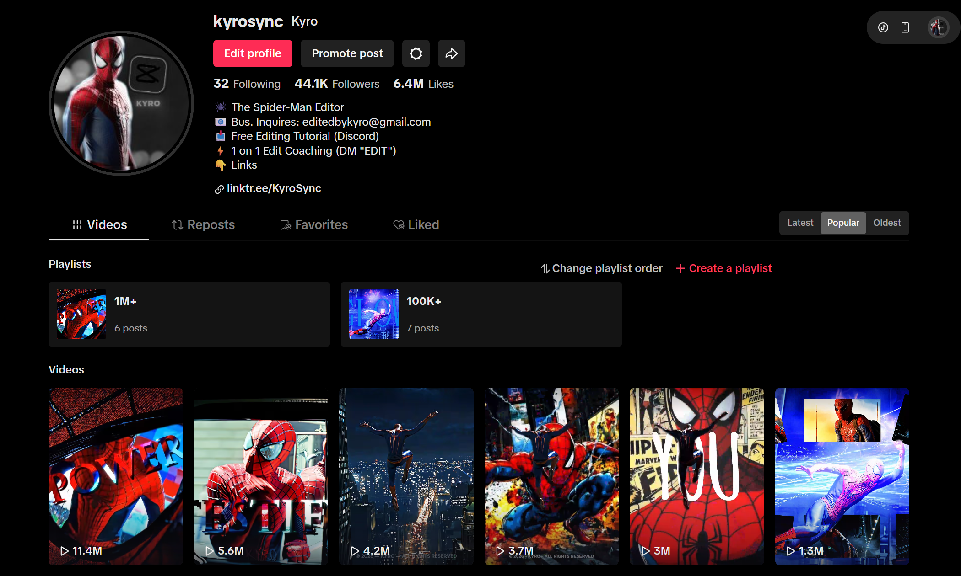Switch sorting to Oldest

(886, 223)
